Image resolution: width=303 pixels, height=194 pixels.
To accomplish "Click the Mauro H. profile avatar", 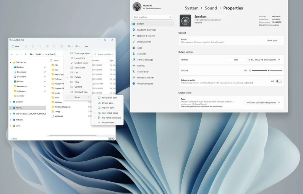I will point(137,7).
